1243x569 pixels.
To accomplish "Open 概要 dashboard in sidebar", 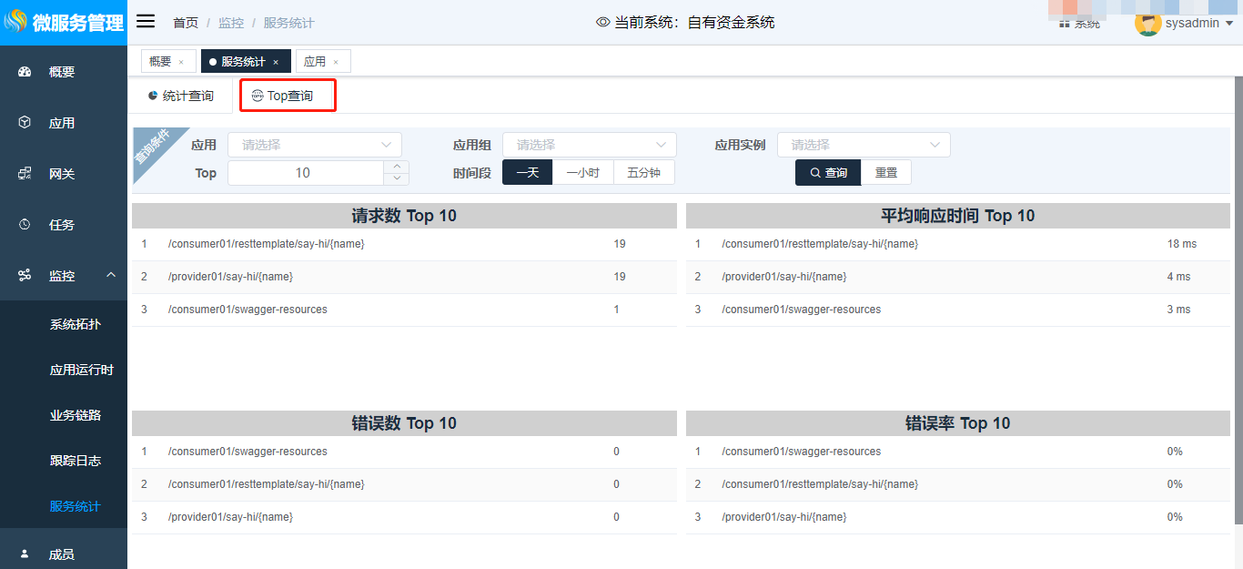I will (x=62, y=72).
